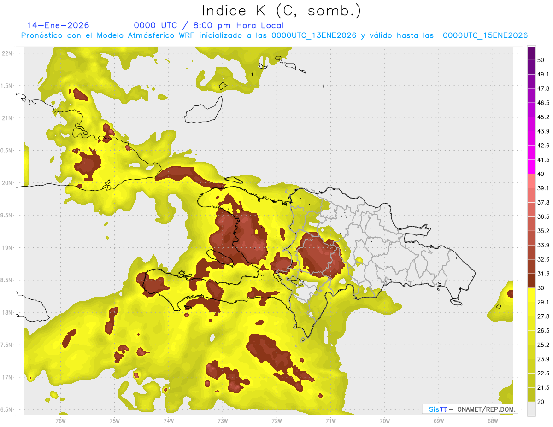Click the "6.5N" latitude tick label
Viewport: 553px width, 427px height.
pos(7,409)
